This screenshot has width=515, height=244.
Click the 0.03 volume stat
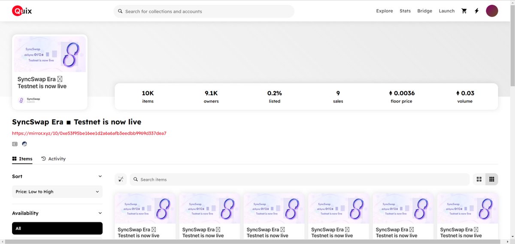(465, 96)
